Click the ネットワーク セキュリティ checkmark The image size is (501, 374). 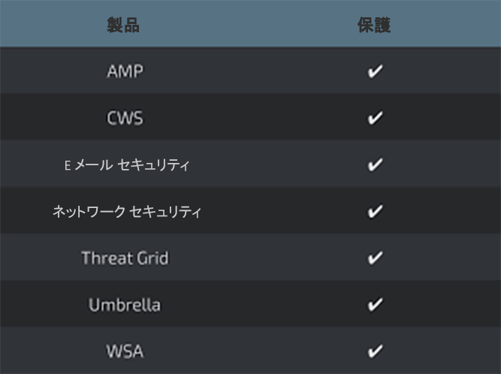[x=375, y=212]
